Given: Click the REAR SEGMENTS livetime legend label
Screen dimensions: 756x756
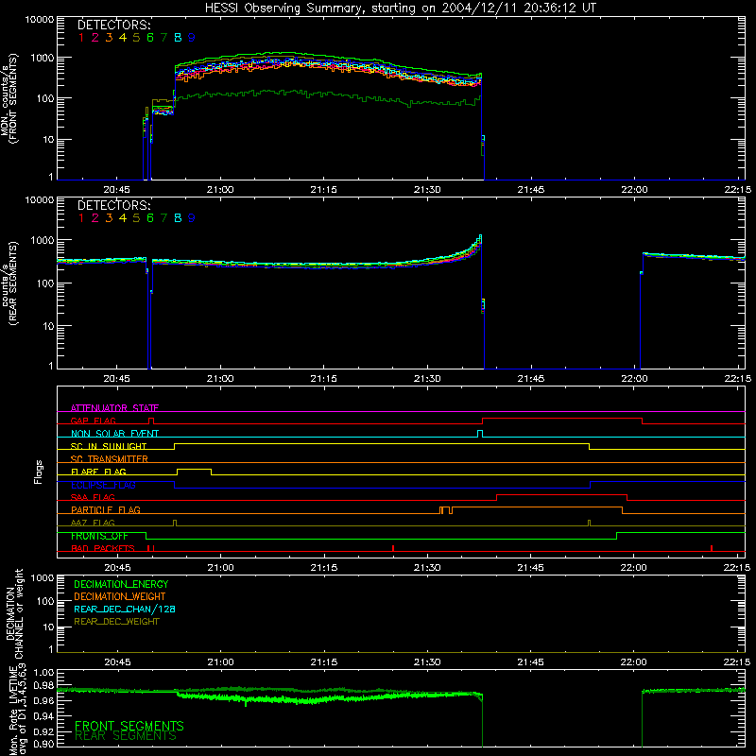Looking at the screenshot, I should pyautogui.click(x=126, y=736).
